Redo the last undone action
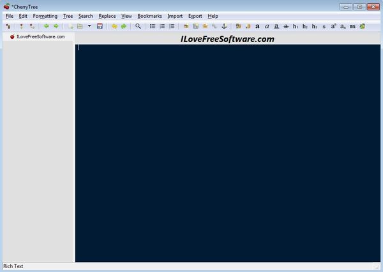383x272 pixels. click(124, 26)
